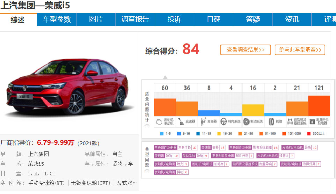Click the 荣威i5 series name in specs
336x194 pixels.
pos(36,164)
